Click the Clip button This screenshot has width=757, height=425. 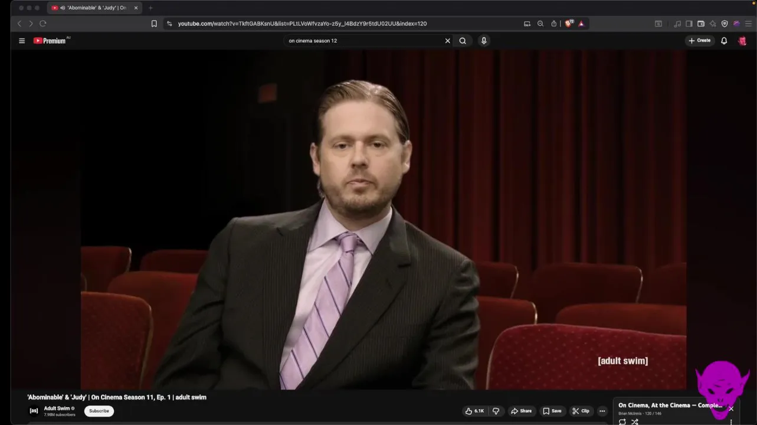tap(581, 411)
